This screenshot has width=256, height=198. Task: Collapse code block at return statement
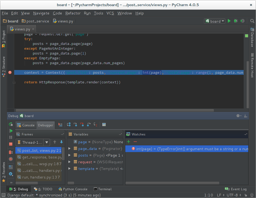point(14,82)
